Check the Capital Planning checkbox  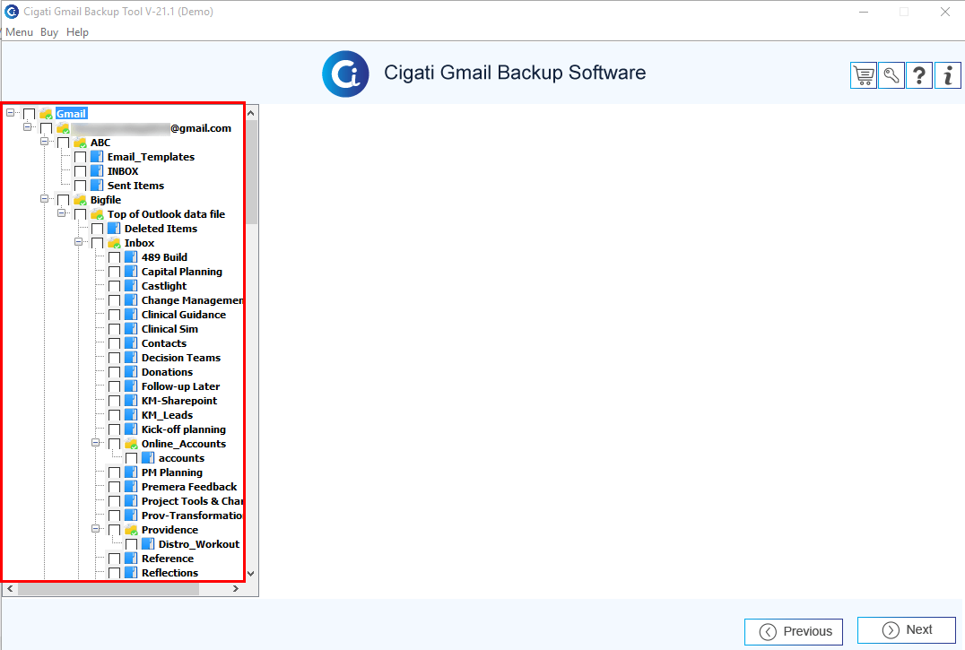click(x=115, y=272)
